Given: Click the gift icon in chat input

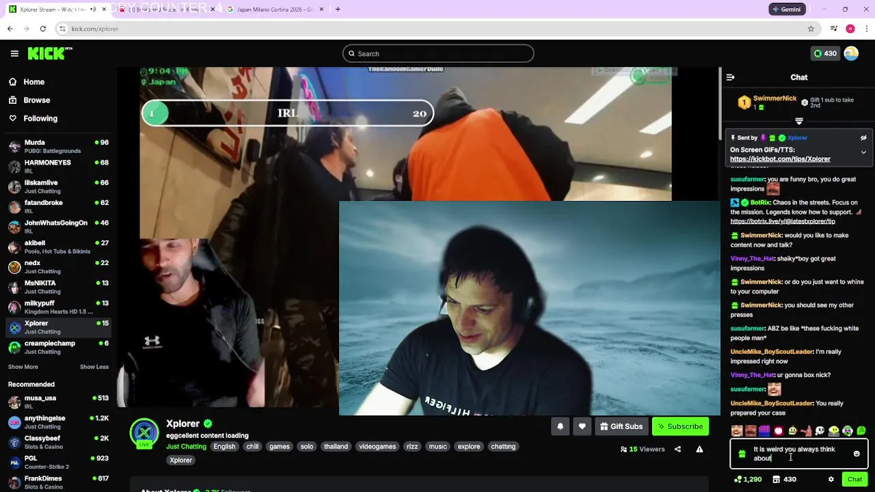Looking at the screenshot, I should tap(742, 454).
